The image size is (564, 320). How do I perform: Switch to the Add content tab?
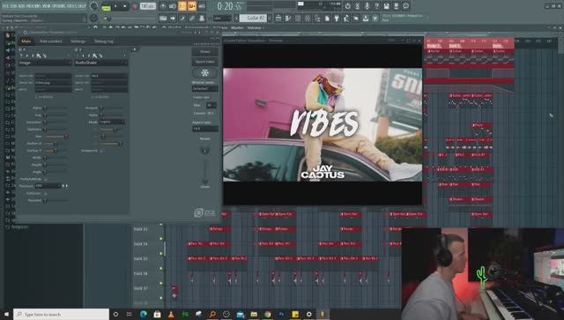coord(50,41)
